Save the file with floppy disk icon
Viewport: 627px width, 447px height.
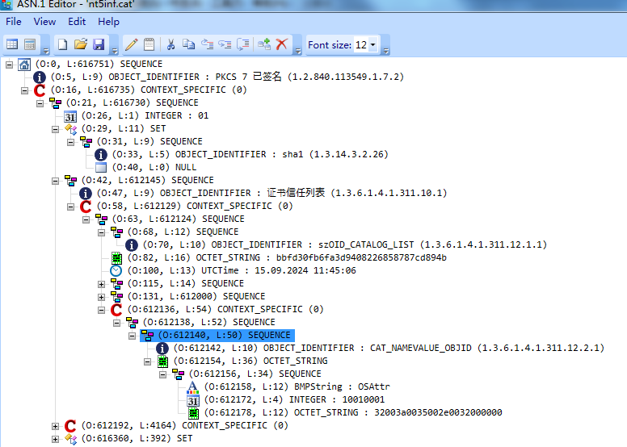[99, 44]
